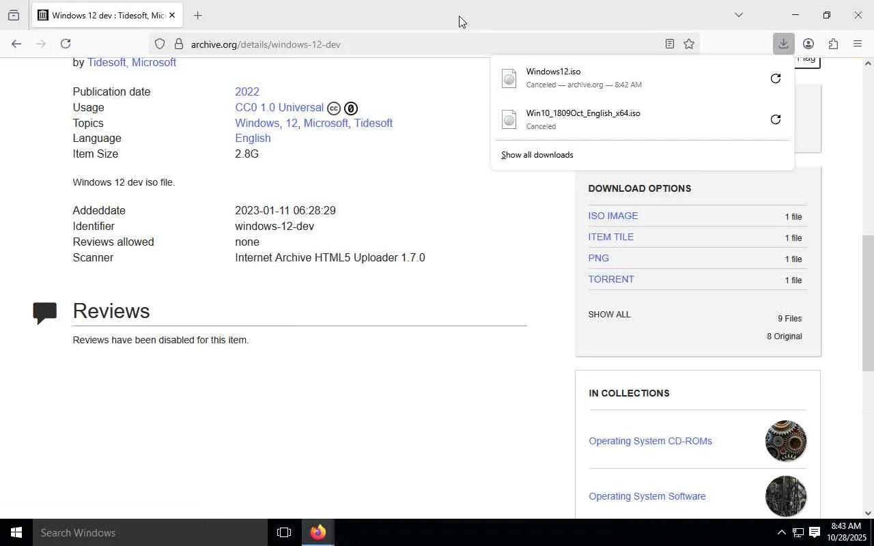Click the Identifier windows-12-dev value
874x546 pixels.
[x=274, y=226]
